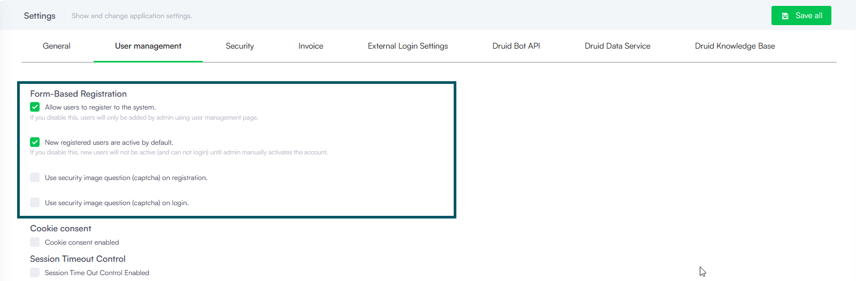Enable Session Time Out Control checkbox
The height and width of the screenshot is (281, 856).
pos(35,272)
